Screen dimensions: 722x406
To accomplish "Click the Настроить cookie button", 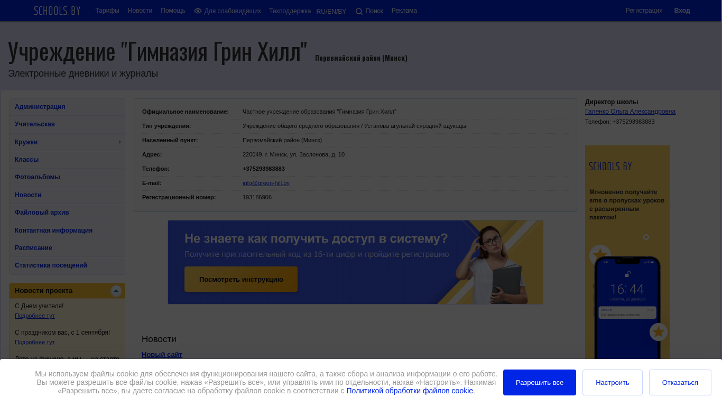I will (x=613, y=382).
